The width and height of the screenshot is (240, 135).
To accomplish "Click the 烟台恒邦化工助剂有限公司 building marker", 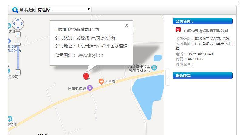I will [x=154, y=68].
